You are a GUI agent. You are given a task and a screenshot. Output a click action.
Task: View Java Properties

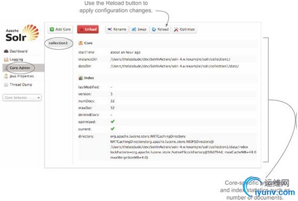(22, 76)
